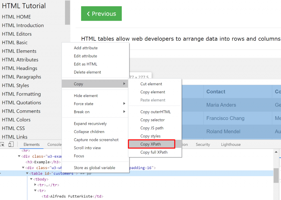Open the Security tab

(203, 144)
